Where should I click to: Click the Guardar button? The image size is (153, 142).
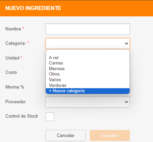[x=110, y=135]
